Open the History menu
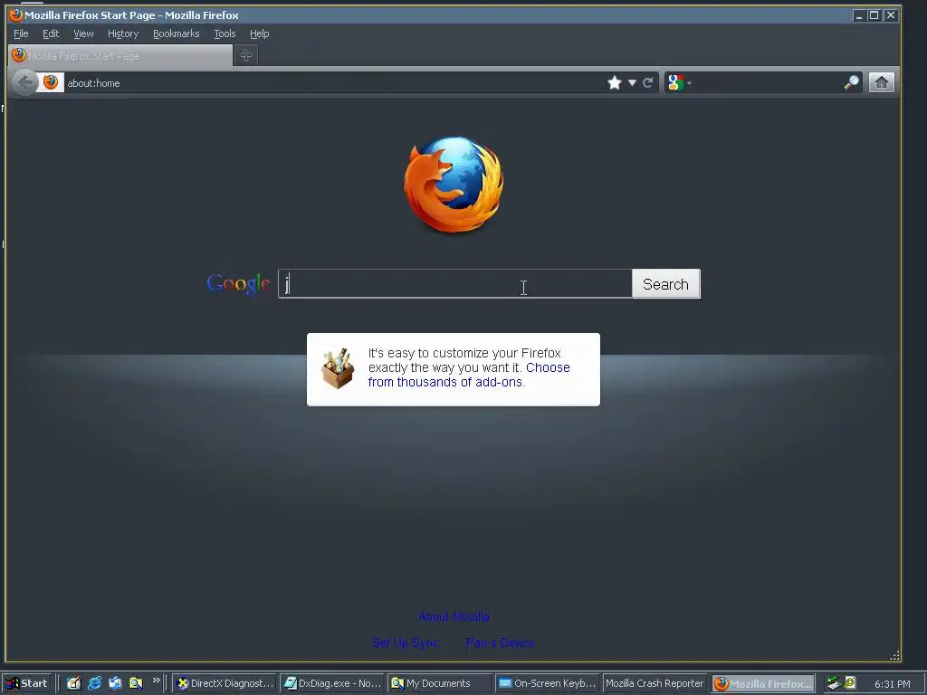 [123, 33]
